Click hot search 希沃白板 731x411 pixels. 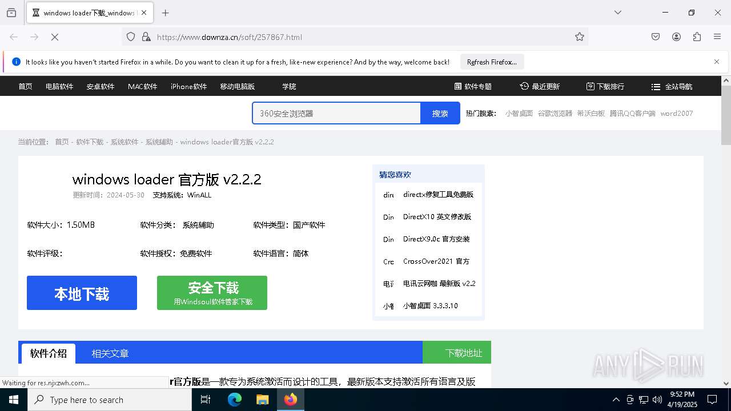(591, 114)
